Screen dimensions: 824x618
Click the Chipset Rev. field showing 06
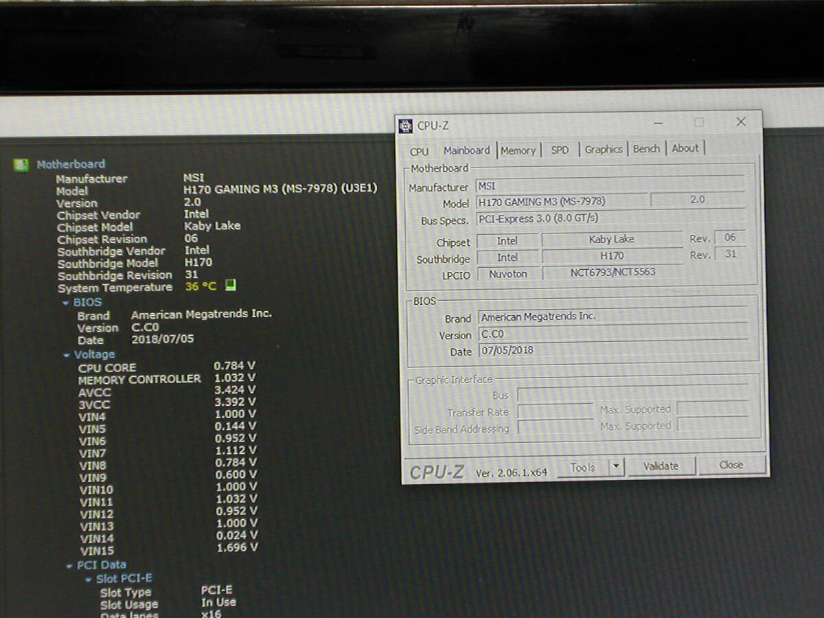pos(729,238)
